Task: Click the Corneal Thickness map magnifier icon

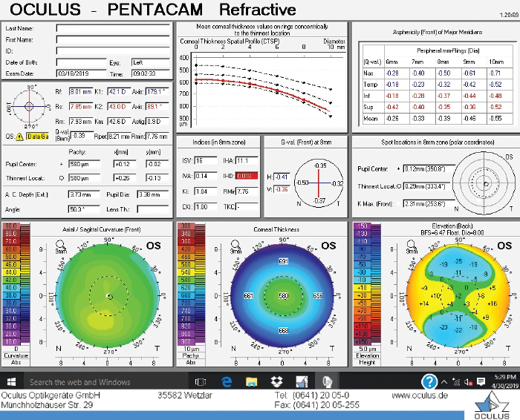Action: [235, 245]
